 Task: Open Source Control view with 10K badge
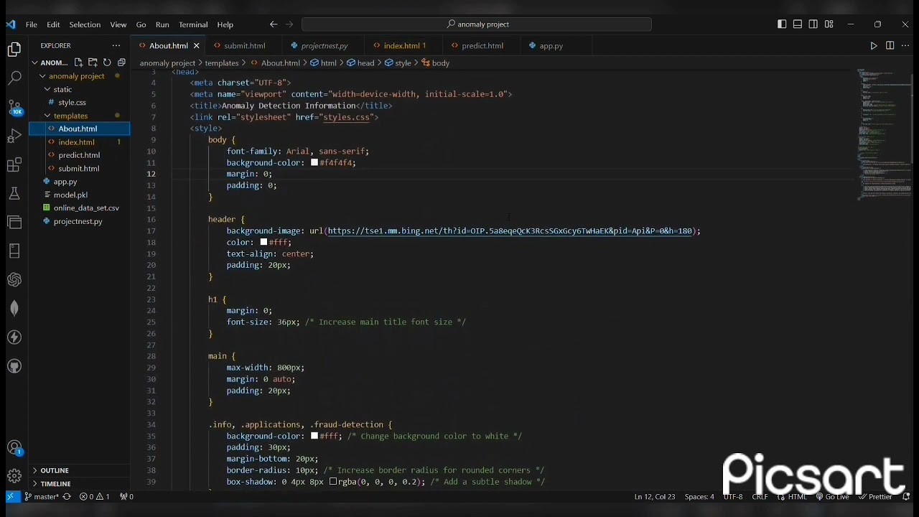coord(14,108)
